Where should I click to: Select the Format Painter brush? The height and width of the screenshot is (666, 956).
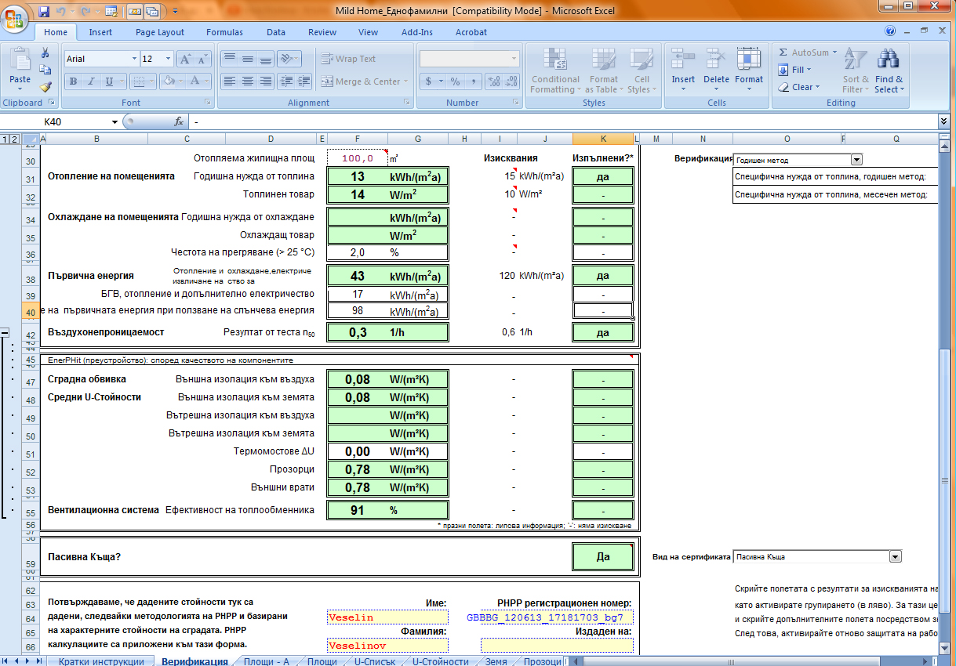point(45,87)
